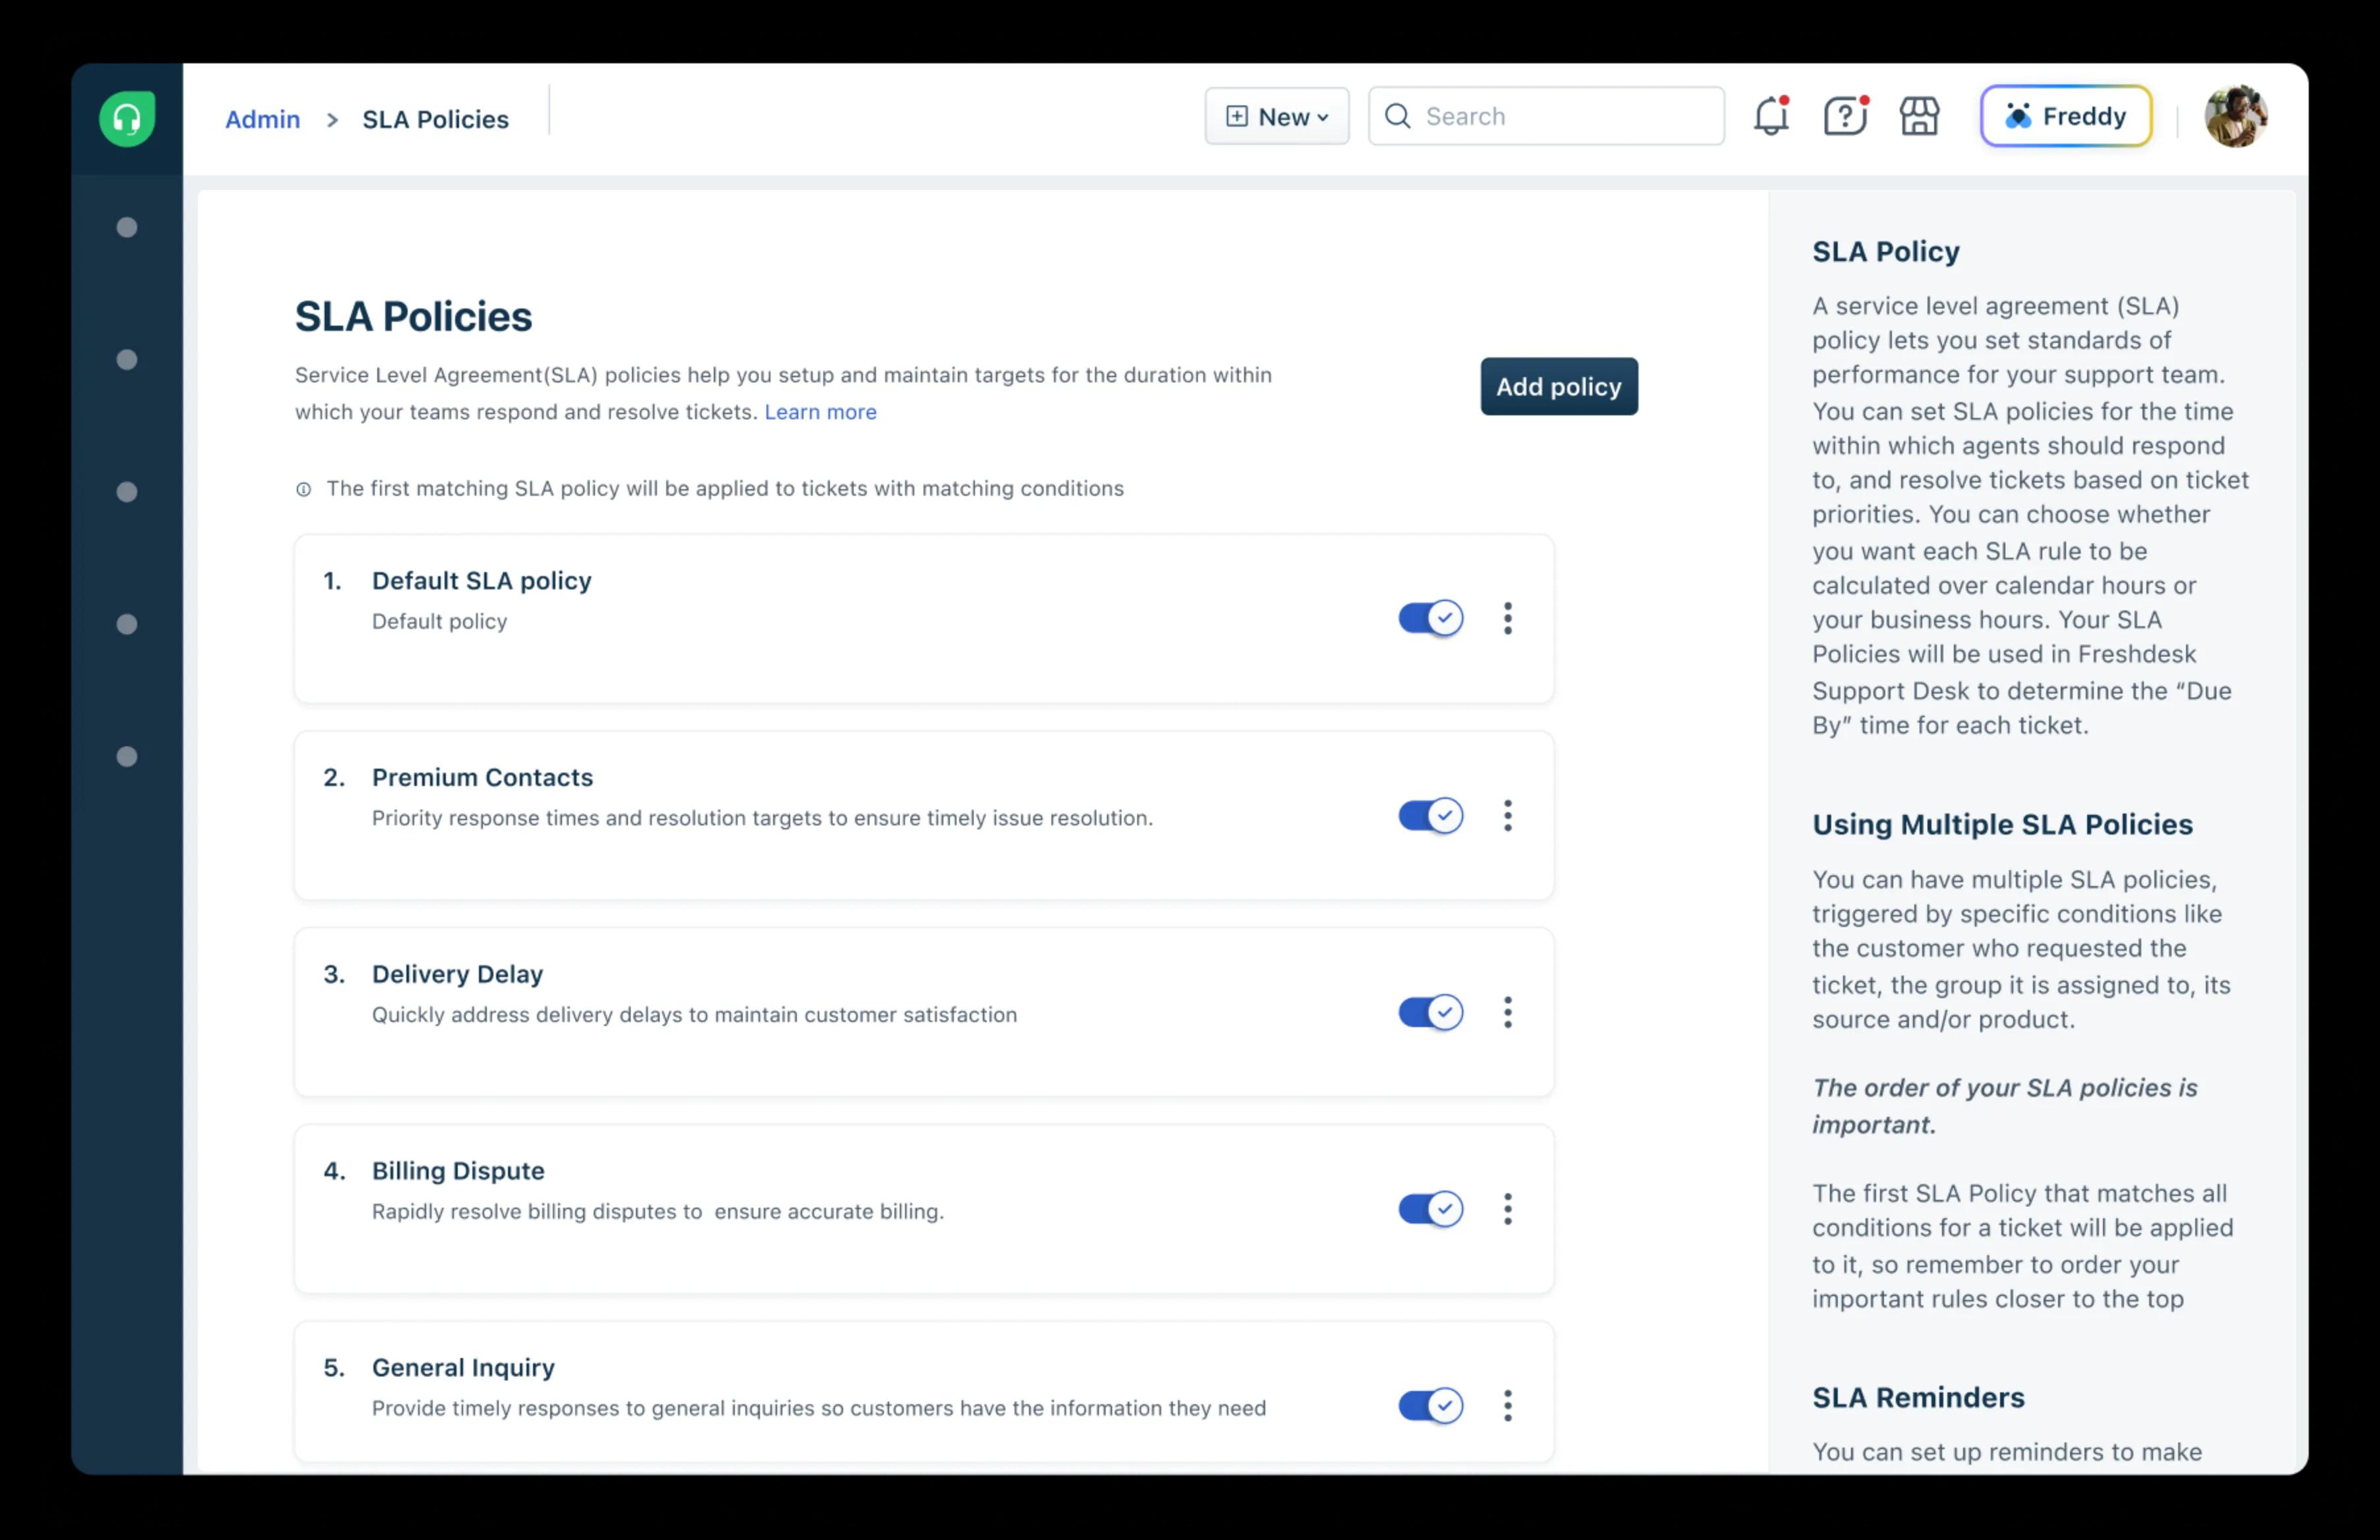Open the Learn more link
Image resolution: width=2380 pixels, height=1540 pixels.
click(820, 412)
